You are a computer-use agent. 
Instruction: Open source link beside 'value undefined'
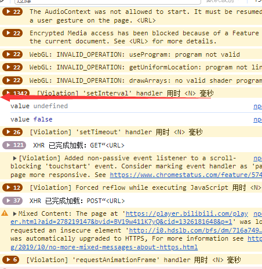(257, 106)
